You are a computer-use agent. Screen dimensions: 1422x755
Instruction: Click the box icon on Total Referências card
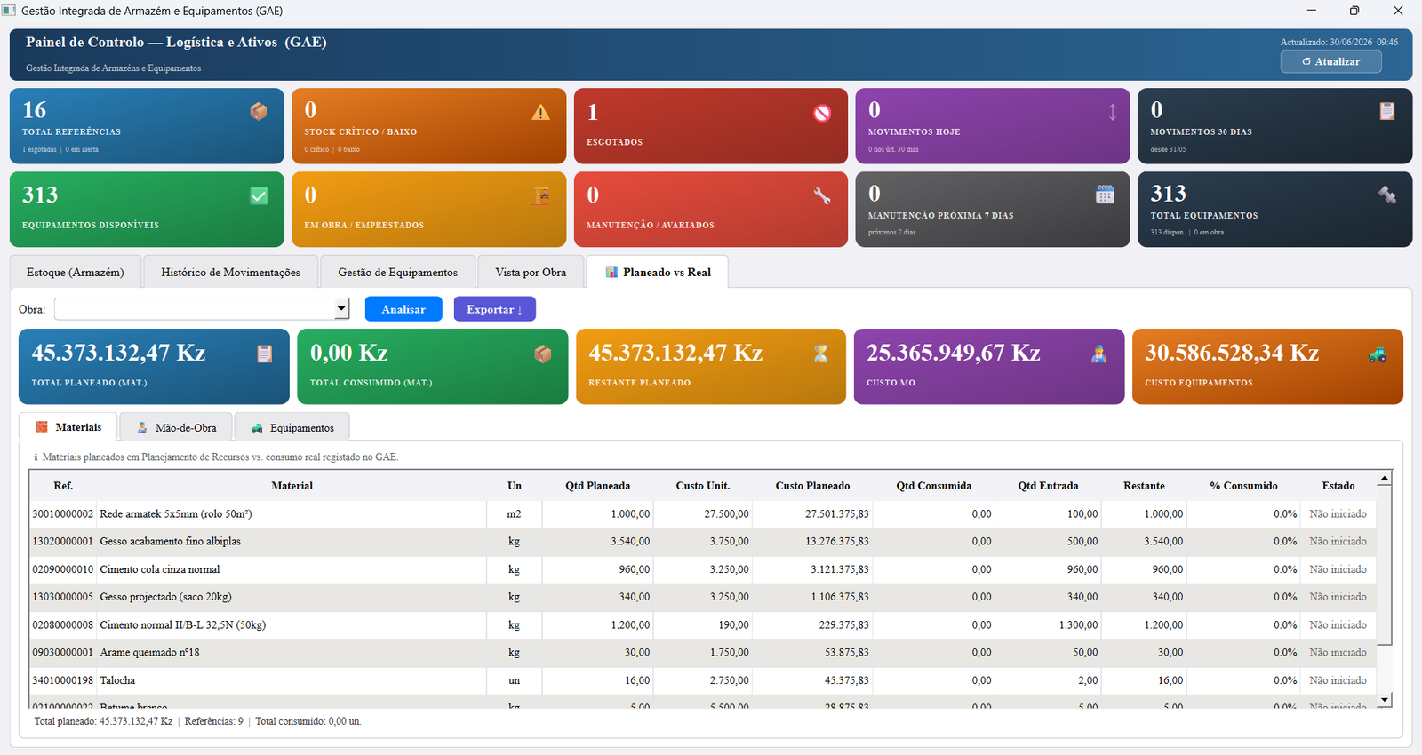click(259, 111)
